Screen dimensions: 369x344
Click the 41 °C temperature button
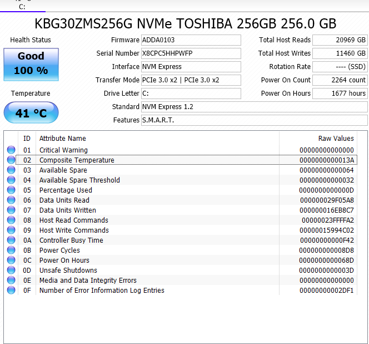[x=31, y=112]
